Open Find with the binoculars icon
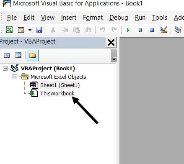The width and height of the screenshot is (184, 164). tap(88, 30)
